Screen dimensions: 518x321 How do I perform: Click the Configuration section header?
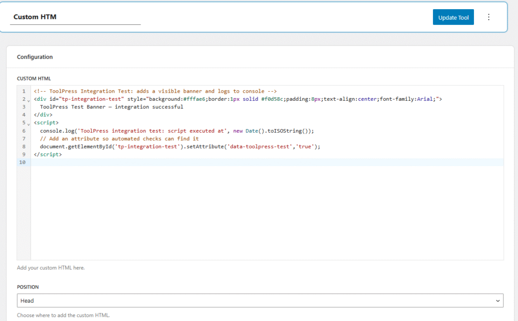(x=34, y=57)
